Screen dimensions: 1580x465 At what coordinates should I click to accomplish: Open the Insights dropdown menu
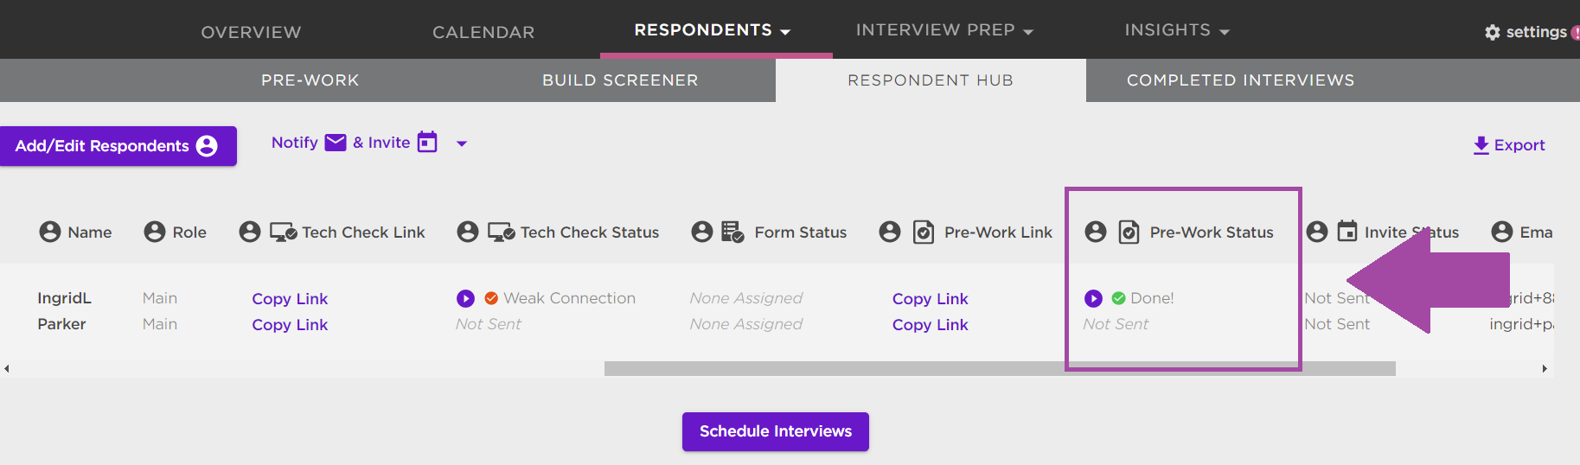click(1177, 30)
